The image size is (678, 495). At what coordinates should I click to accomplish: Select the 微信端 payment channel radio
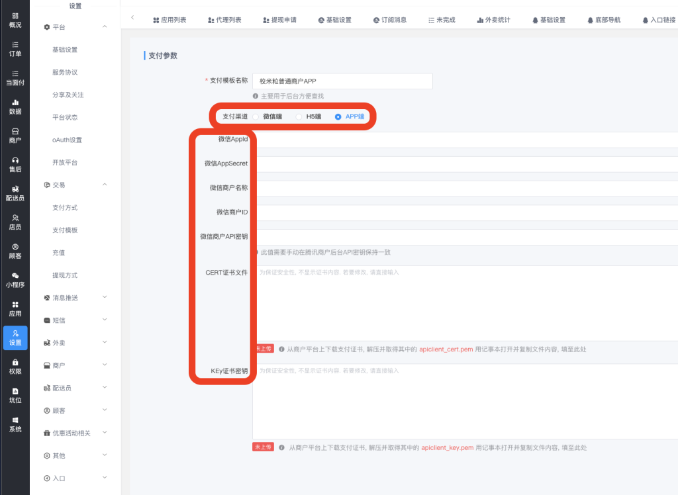tap(256, 116)
